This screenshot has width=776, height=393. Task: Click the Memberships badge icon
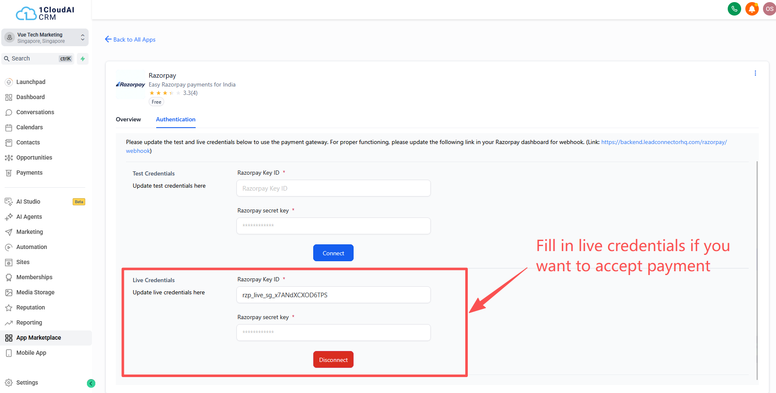(9, 277)
